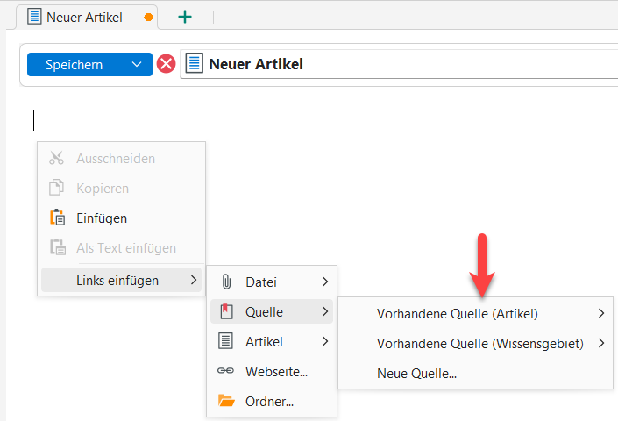
Task: Choose Neue Quelle... from the submenu
Action: pyautogui.click(x=416, y=373)
